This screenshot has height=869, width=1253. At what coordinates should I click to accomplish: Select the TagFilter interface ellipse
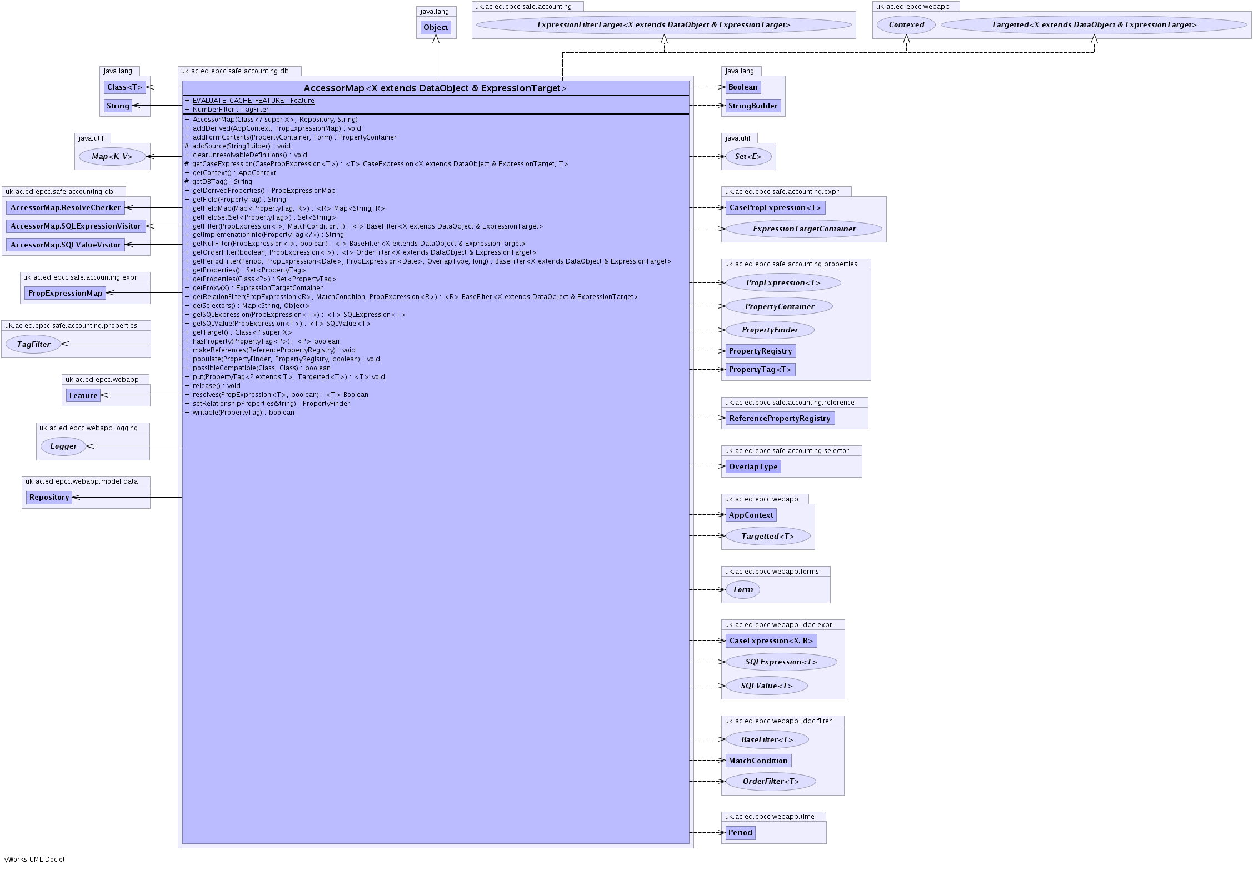click(x=33, y=344)
